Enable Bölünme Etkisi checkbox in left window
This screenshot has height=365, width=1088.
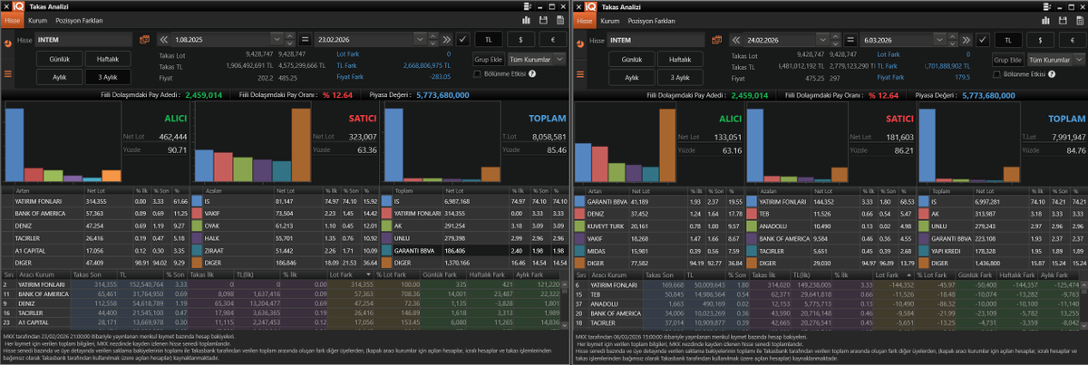pos(479,73)
